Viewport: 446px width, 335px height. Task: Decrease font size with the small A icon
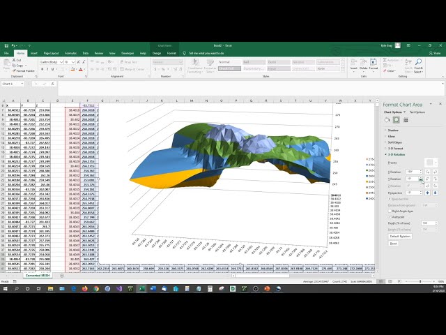click(x=84, y=62)
